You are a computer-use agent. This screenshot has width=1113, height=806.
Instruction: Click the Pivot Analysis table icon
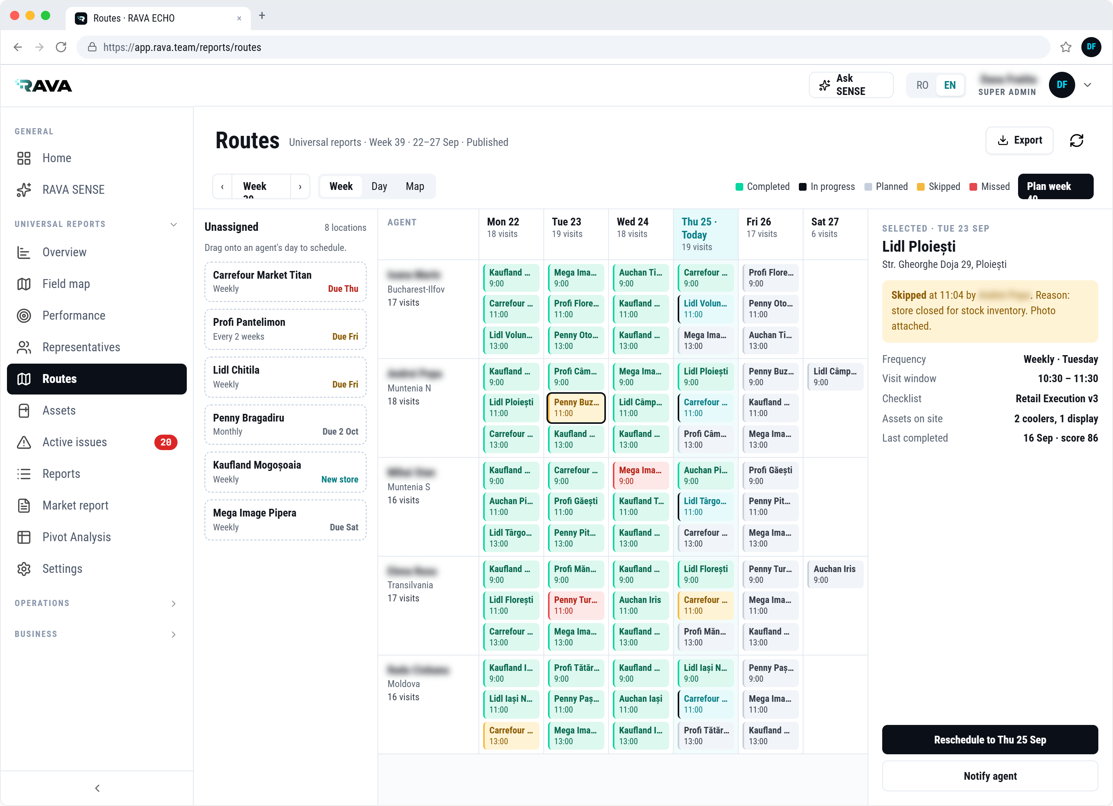pos(24,537)
